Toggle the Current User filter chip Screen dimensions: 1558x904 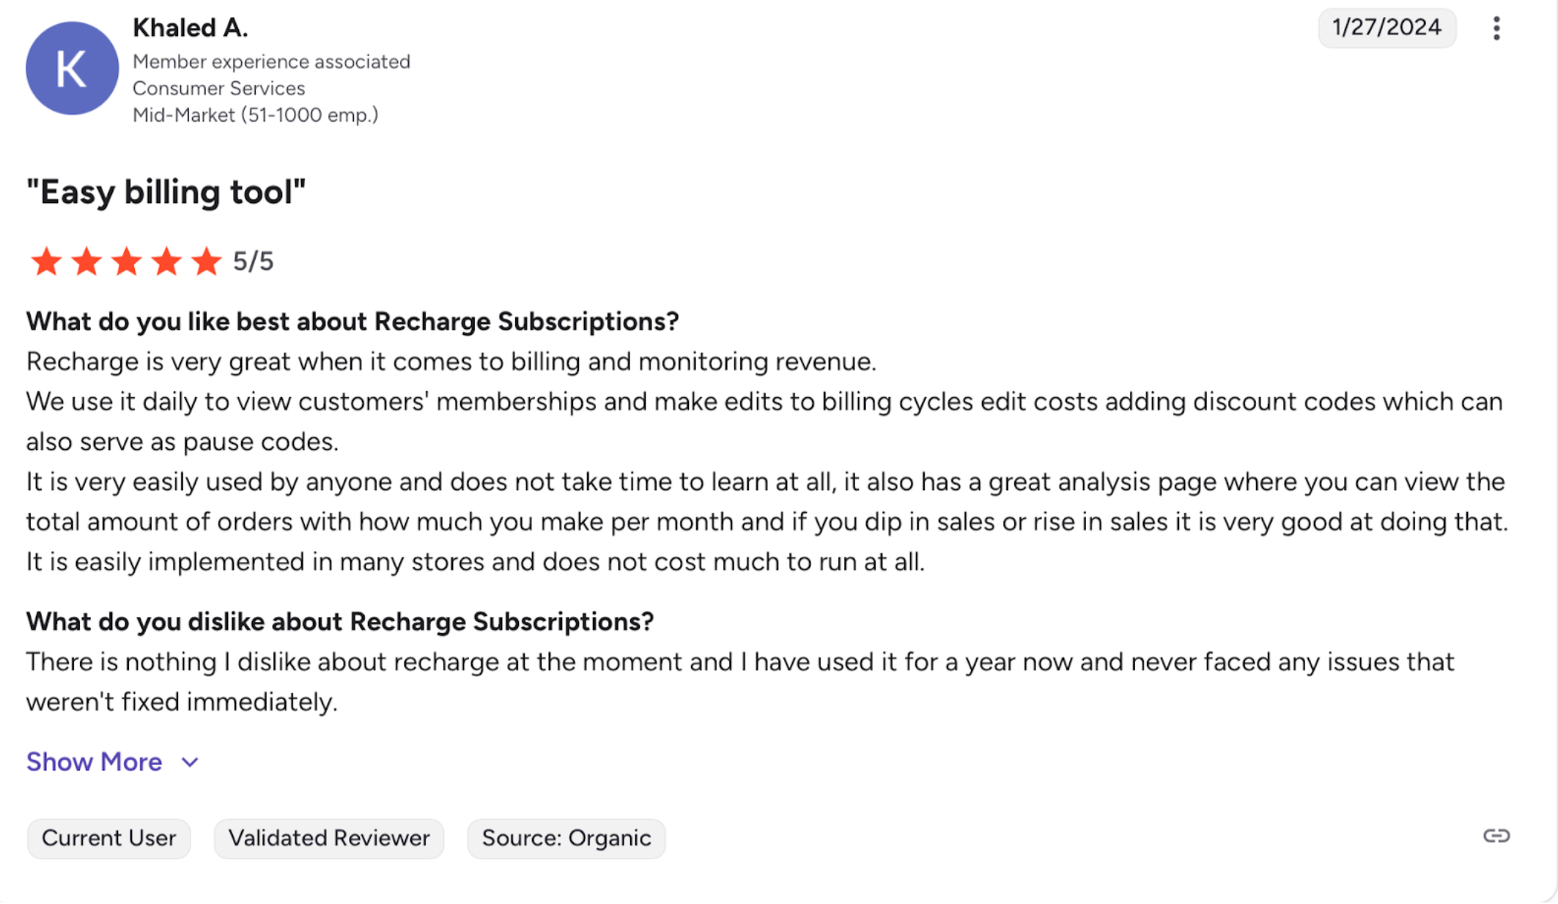(x=108, y=837)
